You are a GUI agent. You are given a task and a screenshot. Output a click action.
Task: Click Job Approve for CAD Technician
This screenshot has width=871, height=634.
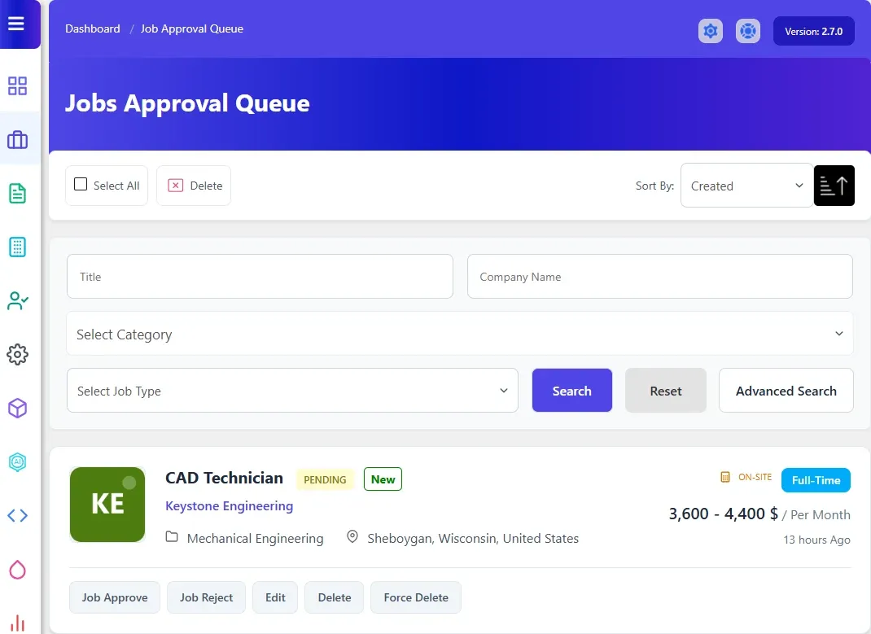tap(115, 597)
